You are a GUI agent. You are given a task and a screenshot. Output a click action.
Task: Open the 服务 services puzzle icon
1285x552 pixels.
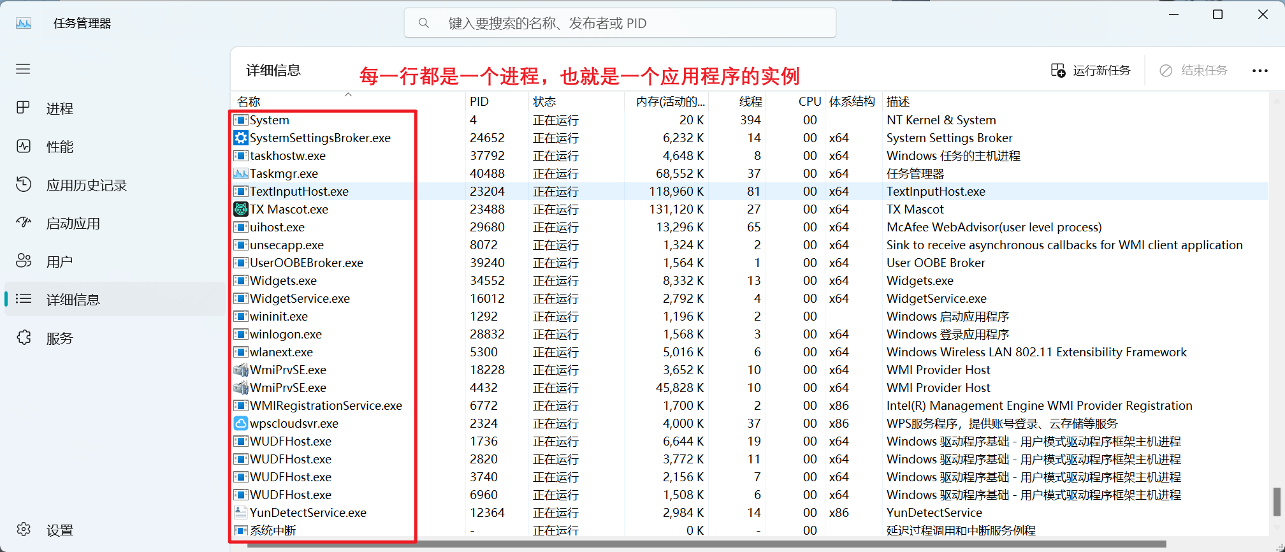coord(24,337)
